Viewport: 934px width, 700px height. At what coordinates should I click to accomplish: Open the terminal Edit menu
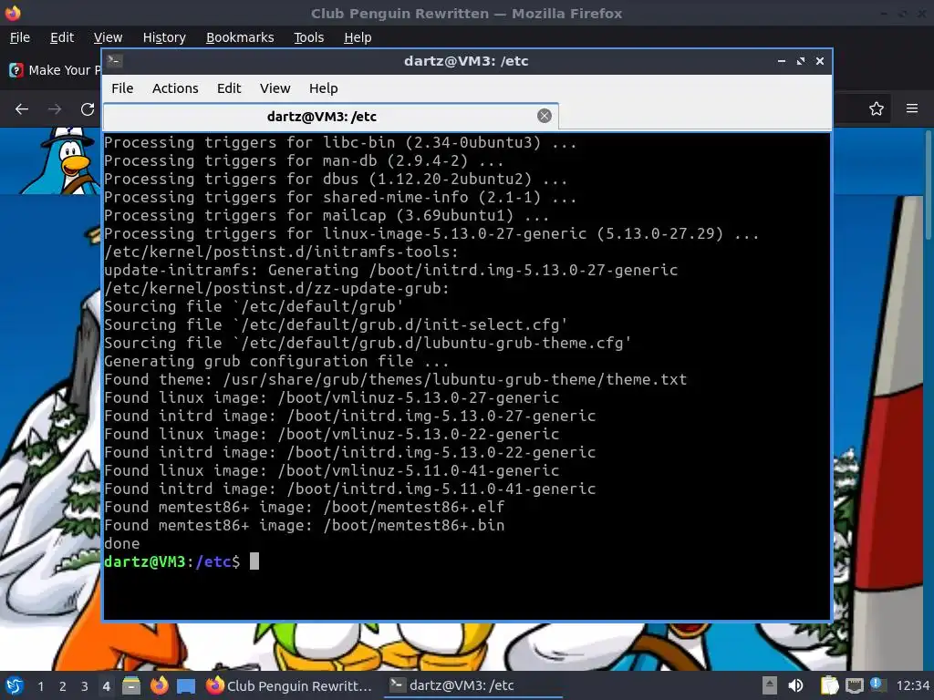229,88
